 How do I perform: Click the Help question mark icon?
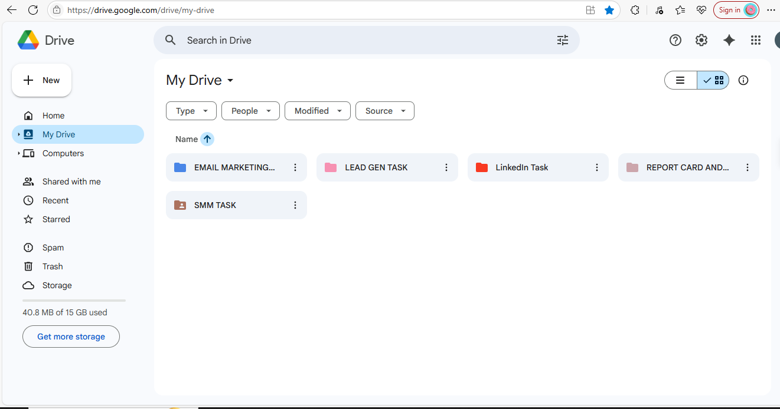click(675, 40)
